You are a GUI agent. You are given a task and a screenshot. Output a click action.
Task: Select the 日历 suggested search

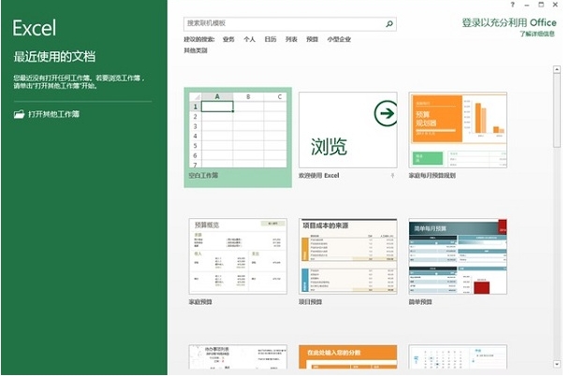271,39
